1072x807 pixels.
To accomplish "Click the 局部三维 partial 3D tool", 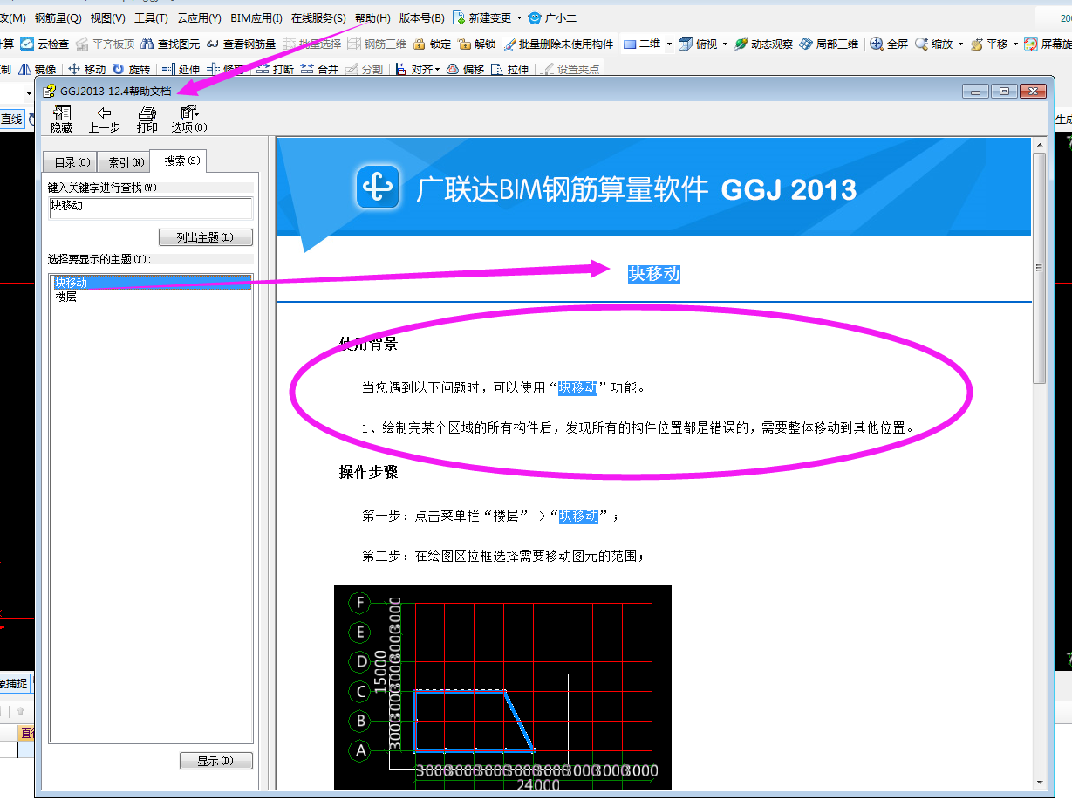I will click(x=829, y=44).
